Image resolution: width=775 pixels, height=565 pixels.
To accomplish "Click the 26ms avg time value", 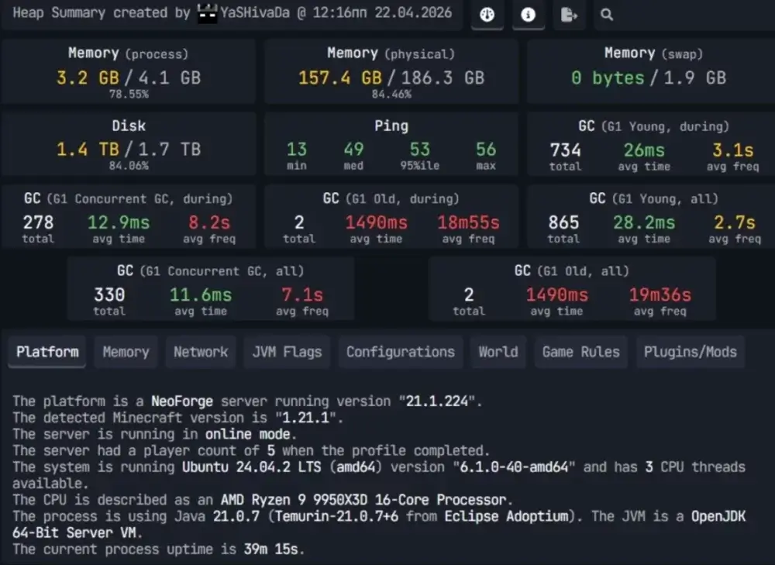I will [644, 150].
